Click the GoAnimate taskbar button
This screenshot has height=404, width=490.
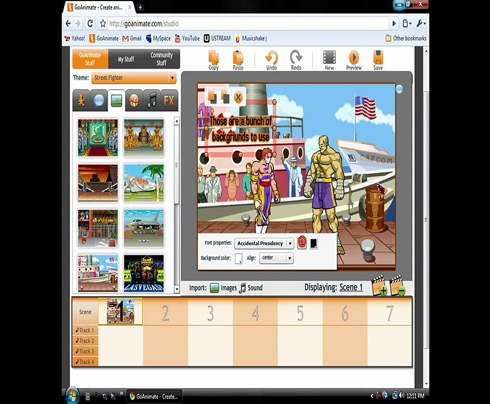tap(154, 396)
